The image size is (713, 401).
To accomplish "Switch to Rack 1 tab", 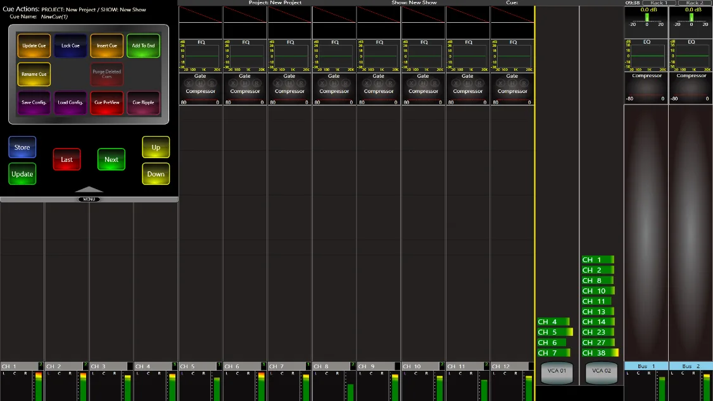I will 659,3.
